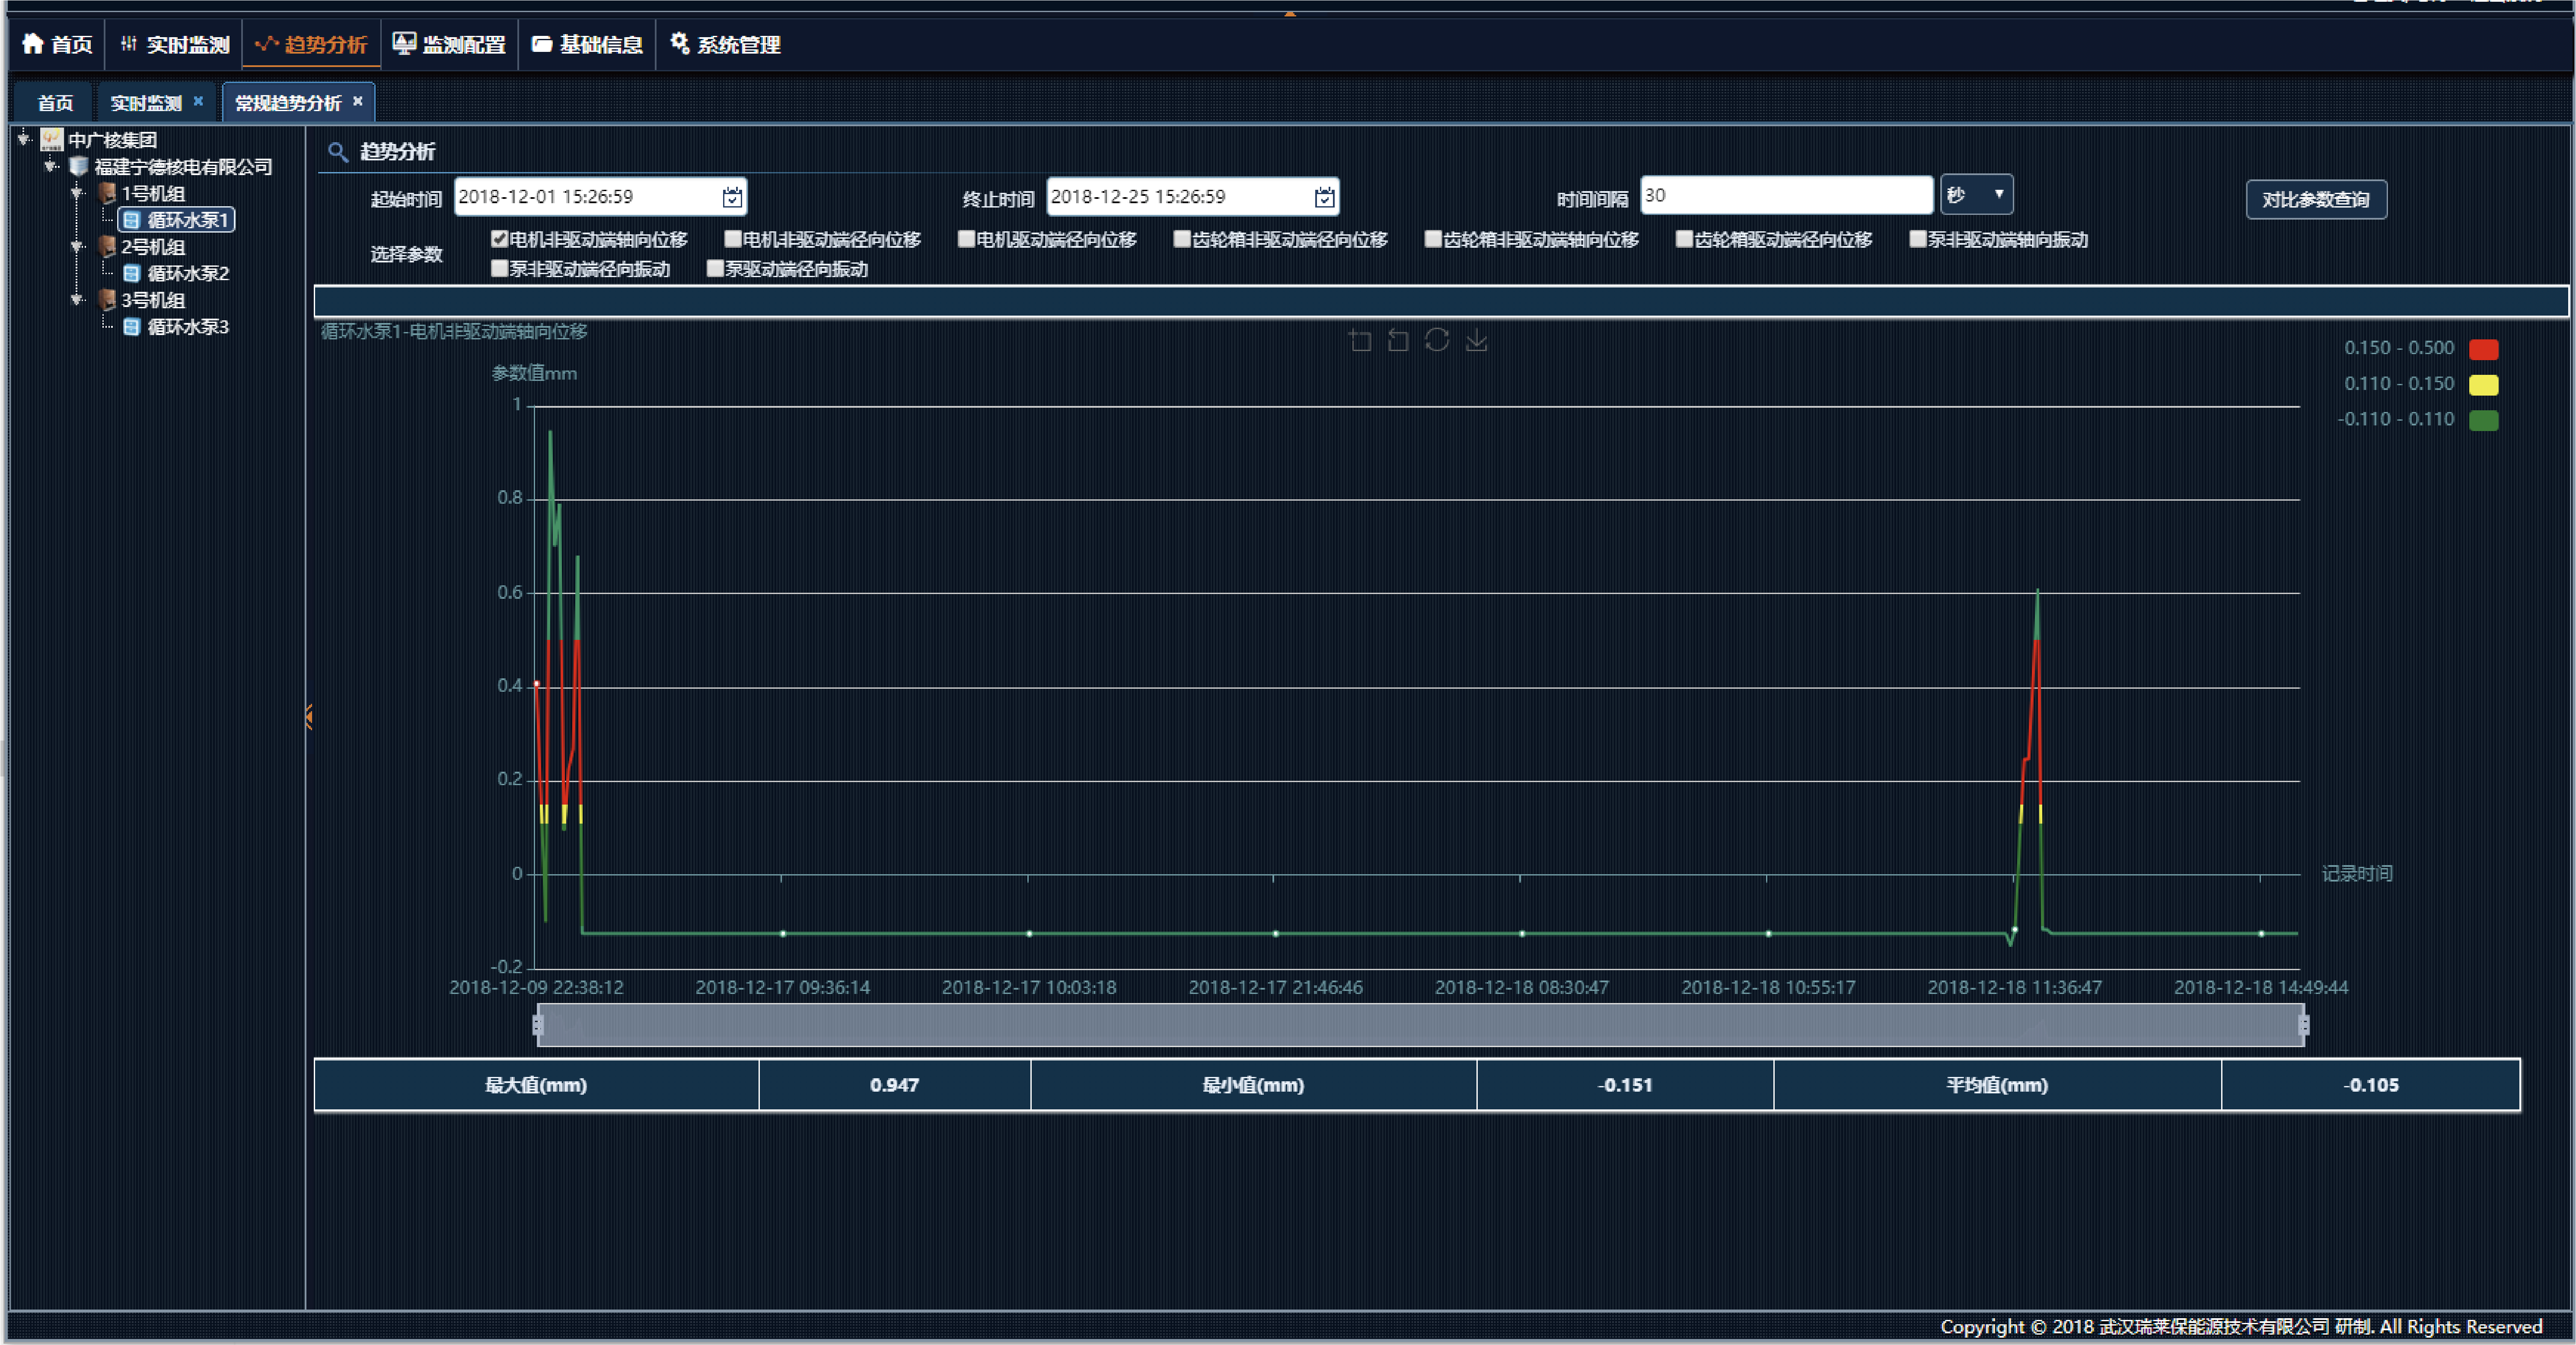
Task: Open the 系统管理 system management menu
Action: (725, 44)
